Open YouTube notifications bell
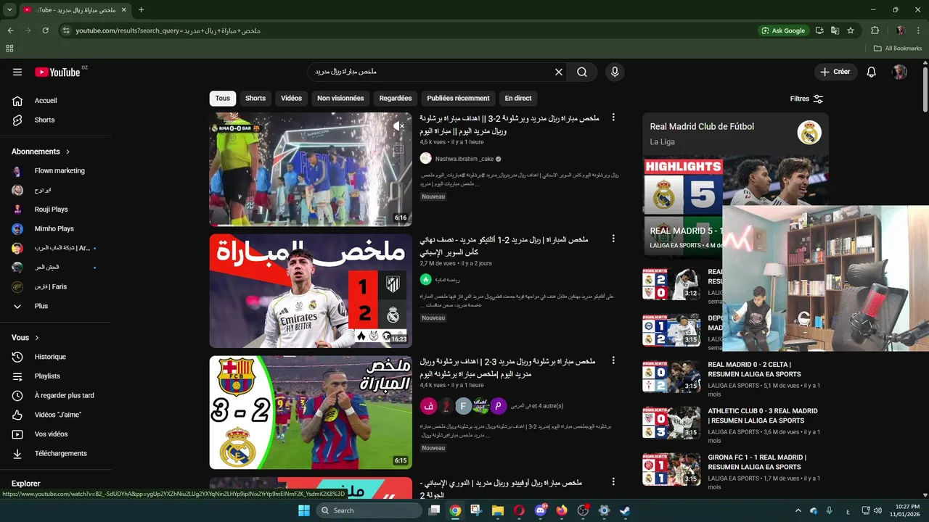929x522 pixels. click(872, 72)
